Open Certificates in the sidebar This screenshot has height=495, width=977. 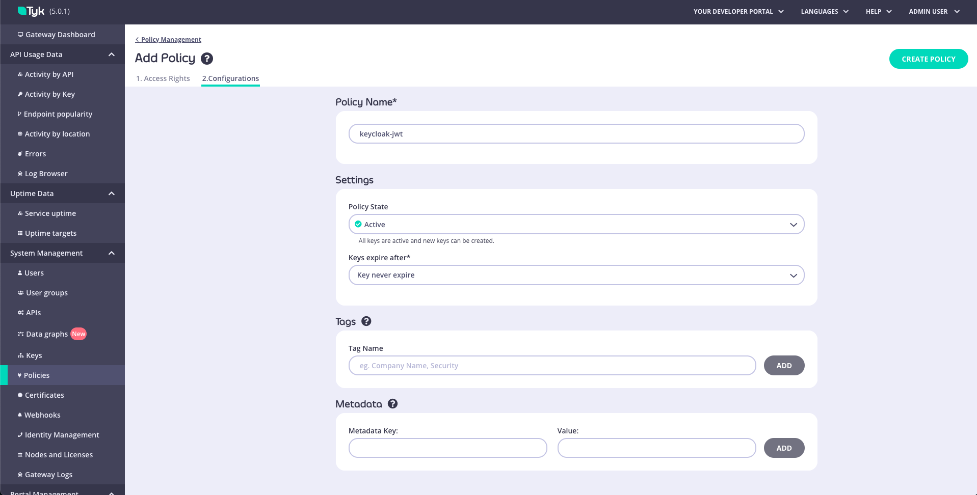(x=44, y=395)
